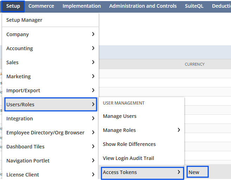Expand the Users/Roles chevron arrow
The height and width of the screenshot is (180, 231).
[93, 104]
